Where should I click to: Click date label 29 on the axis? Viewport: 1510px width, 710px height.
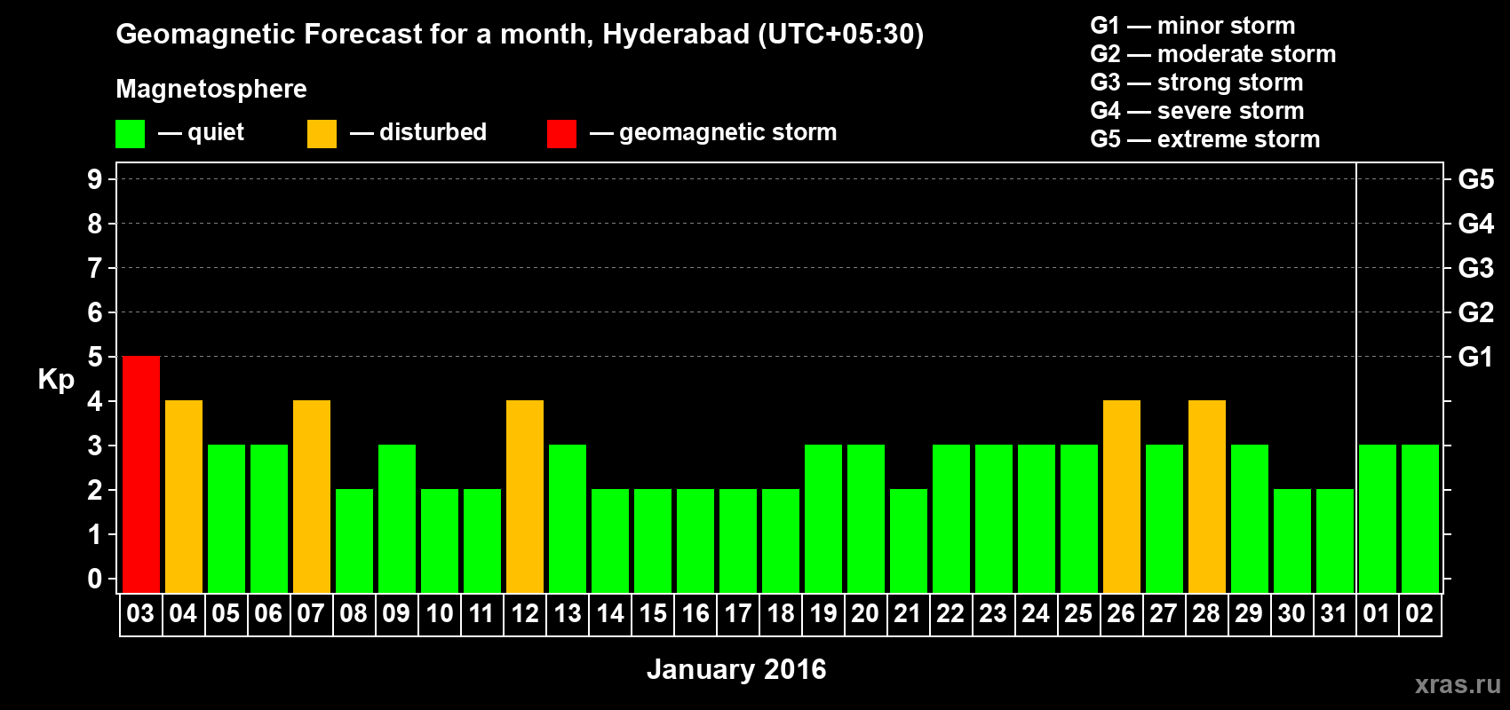1249,614
